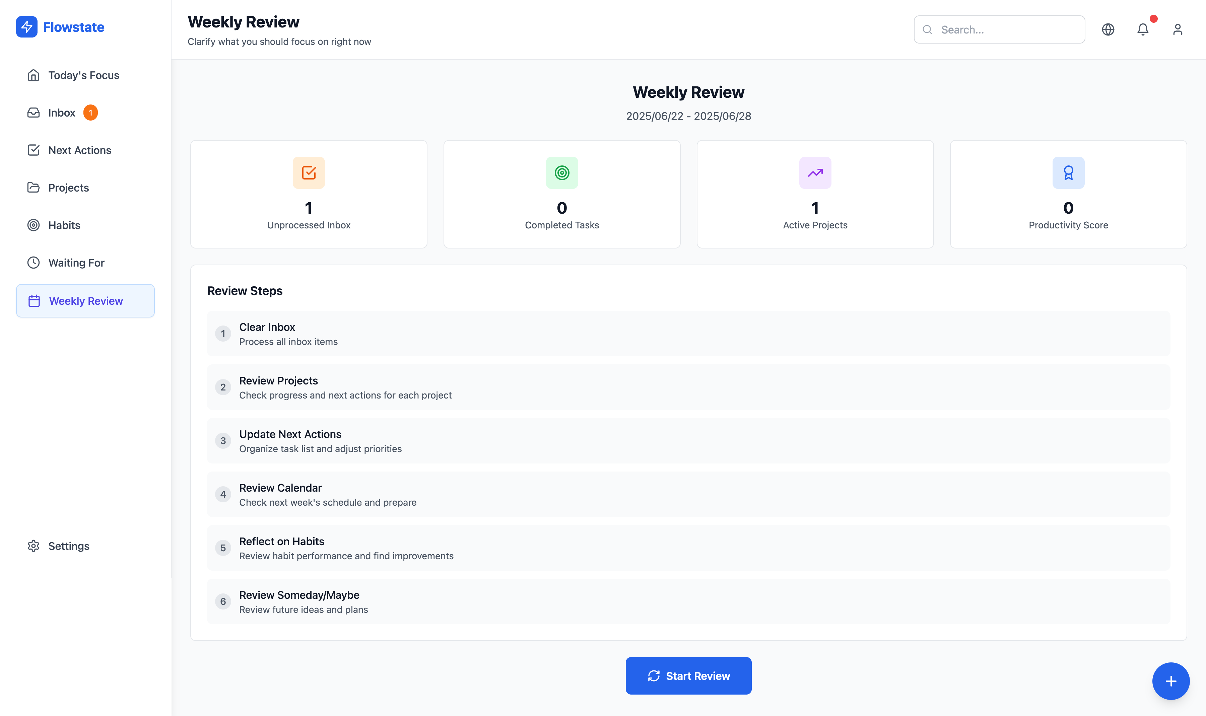Select step 2 Review Projects
The width and height of the screenshot is (1206, 716).
[688, 387]
